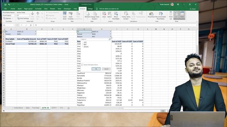Click the Insert Slicer icon
The image size is (227, 127).
tap(65, 16)
